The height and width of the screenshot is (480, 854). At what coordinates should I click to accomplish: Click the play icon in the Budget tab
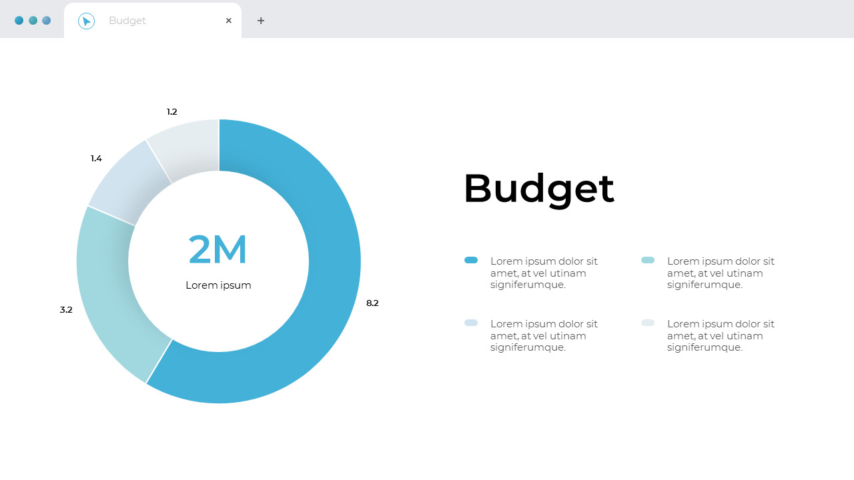pyautogui.click(x=87, y=20)
